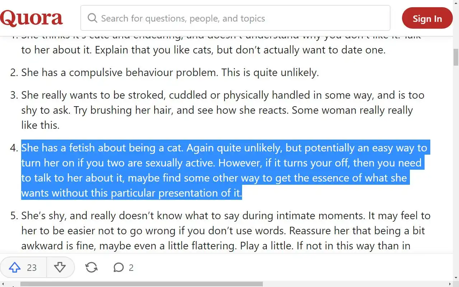Upvote the answer with the blue arrow
The image size is (459, 287).
click(x=15, y=267)
